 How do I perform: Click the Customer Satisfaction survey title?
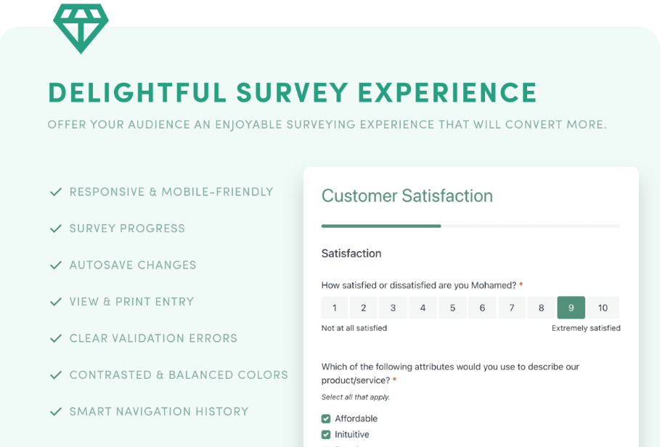click(x=407, y=196)
